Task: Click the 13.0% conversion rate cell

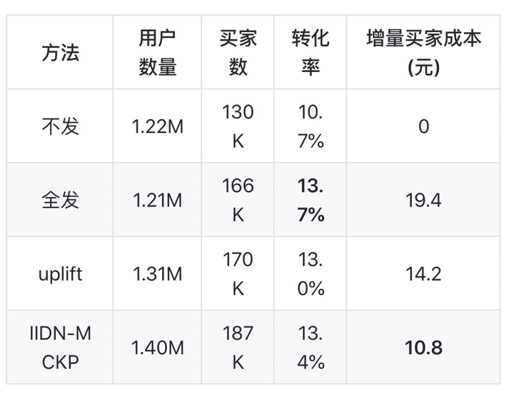Action: click(311, 273)
